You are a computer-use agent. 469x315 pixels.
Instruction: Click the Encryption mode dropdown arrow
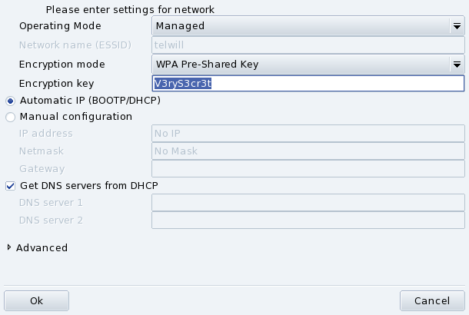pyautogui.click(x=456, y=65)
